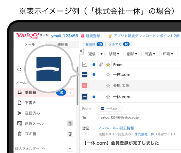Switch to the メール tab

[30, 44]
